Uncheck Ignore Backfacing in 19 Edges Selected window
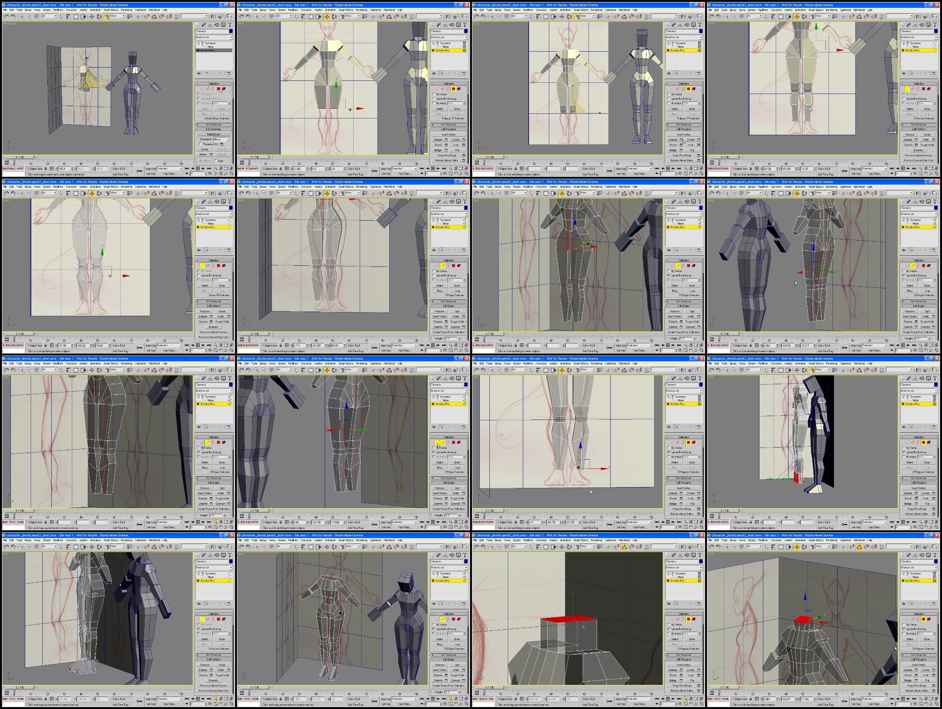Viewport: 942px width, 709px height. click(904, 275)
